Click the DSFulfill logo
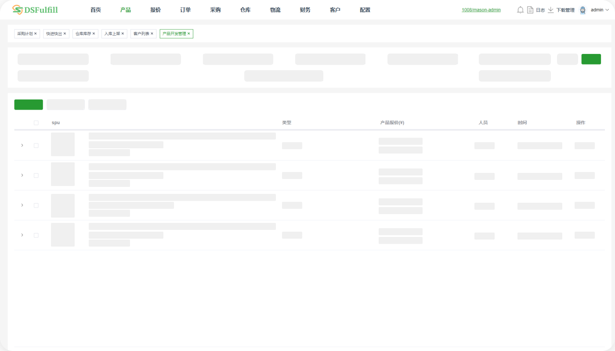615x351 pixels. pyautogui.click(x=35, y=10)
